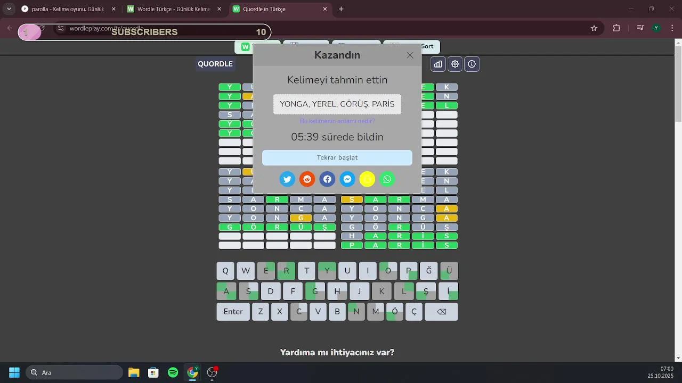Image resolution: width=682 pixels, height=383 pixels.
Task: Open Chrome media control icon
Action: point(641,28)
